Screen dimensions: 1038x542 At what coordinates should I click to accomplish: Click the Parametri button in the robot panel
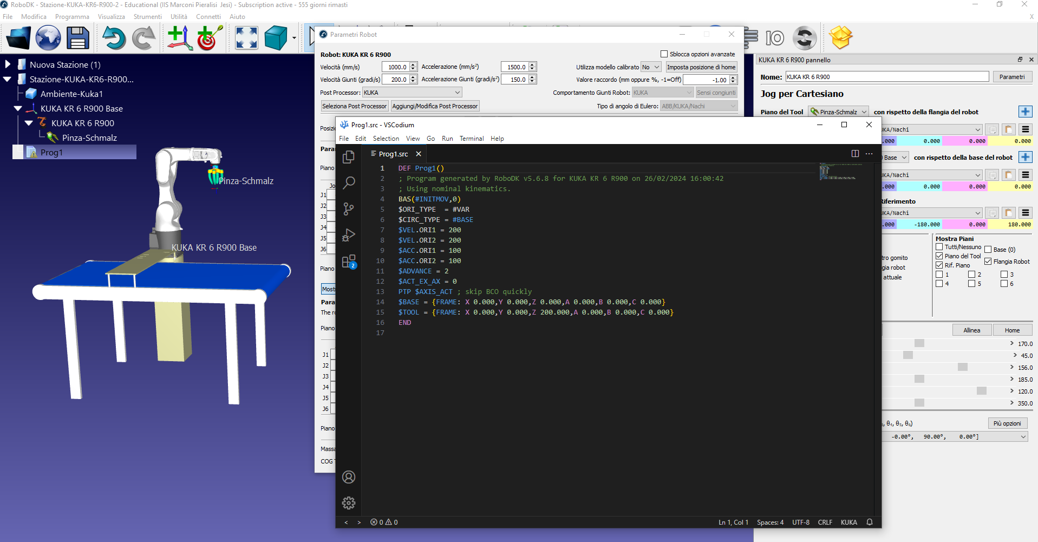click(1012, 77)
